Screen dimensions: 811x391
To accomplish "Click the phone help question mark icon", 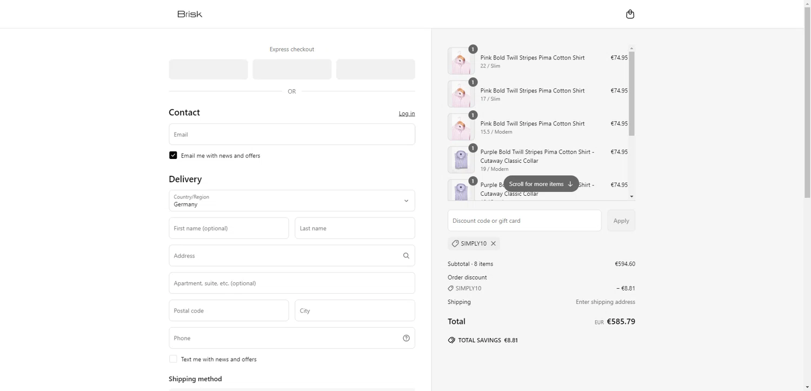I will 406,338.
